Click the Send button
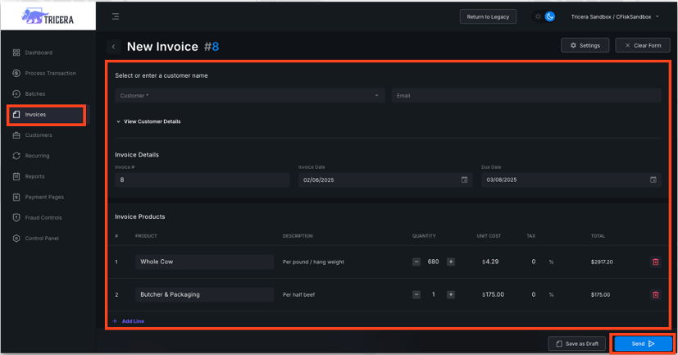 point(643,344)
